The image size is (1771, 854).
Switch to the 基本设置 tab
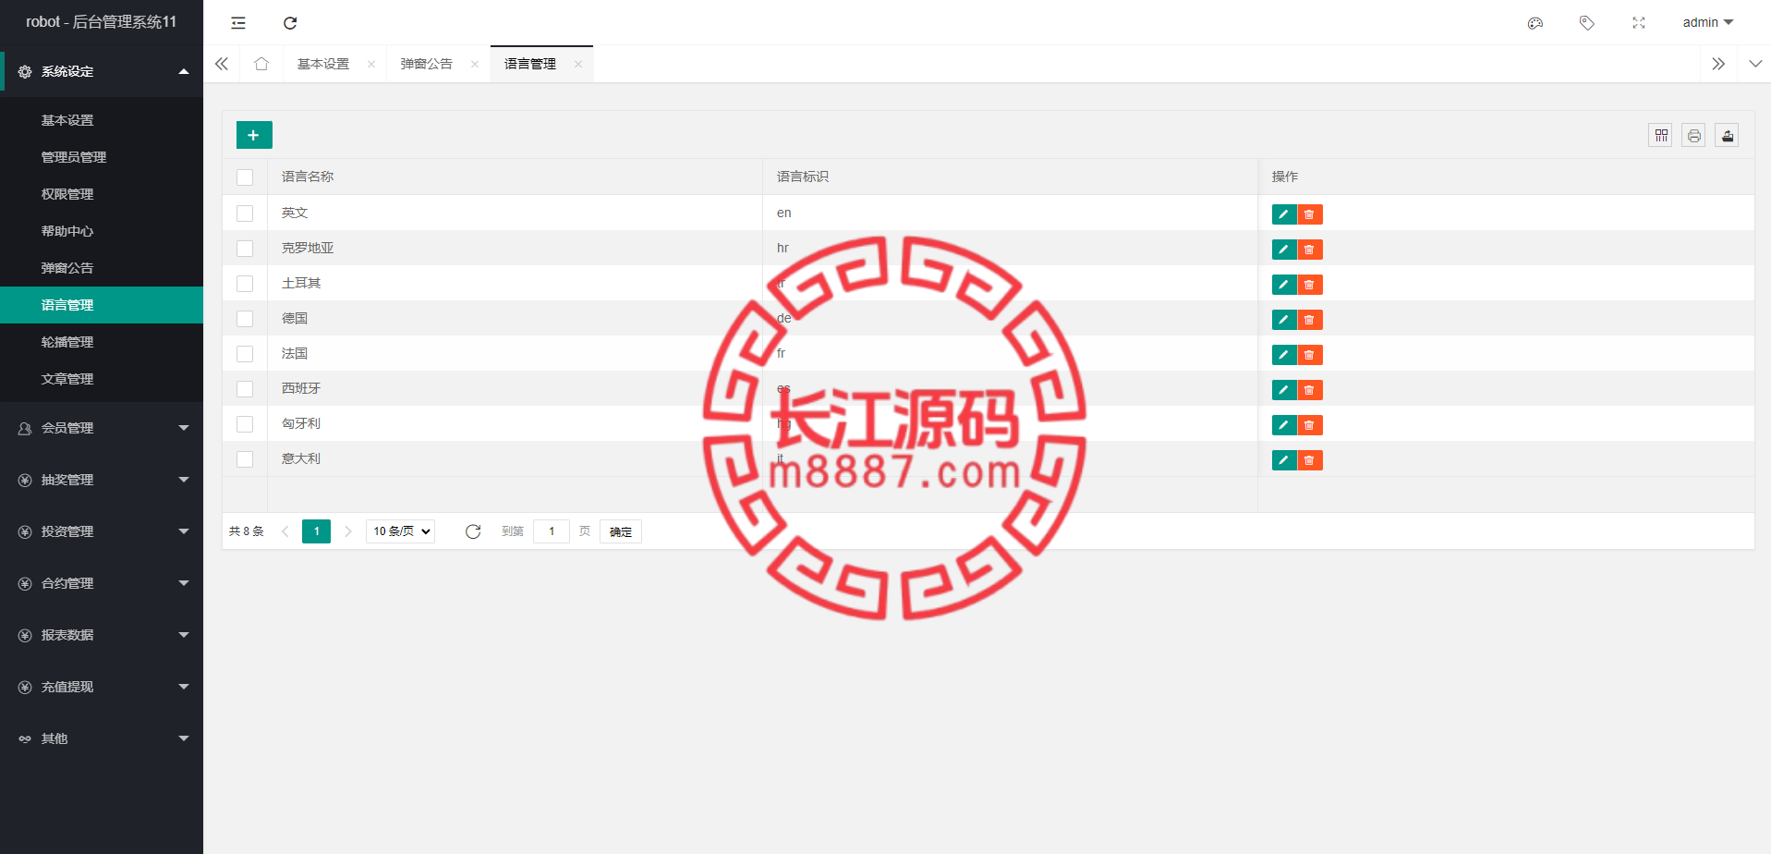[x=323, y=64]
